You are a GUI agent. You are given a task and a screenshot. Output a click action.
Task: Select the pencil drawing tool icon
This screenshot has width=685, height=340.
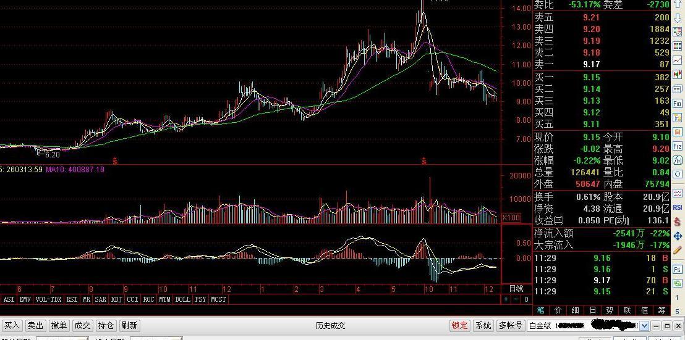point(678,250)
